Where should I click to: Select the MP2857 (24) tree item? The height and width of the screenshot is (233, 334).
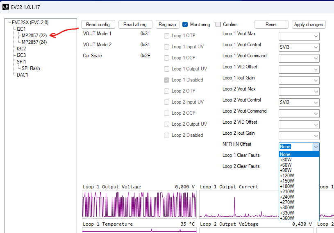(x=34, y=42)
